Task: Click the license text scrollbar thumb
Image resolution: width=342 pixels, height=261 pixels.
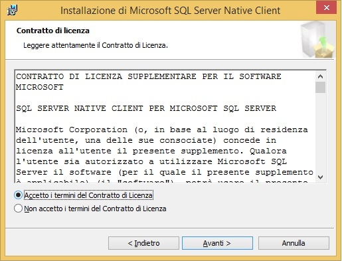Action: [320, 88]
